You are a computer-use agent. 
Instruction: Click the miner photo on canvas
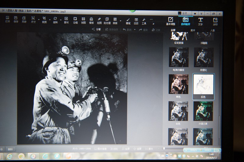pyautogui.click(x=72, y=89)
